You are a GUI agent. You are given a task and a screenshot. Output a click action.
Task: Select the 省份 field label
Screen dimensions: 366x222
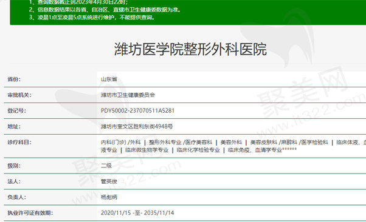[14, 79]
